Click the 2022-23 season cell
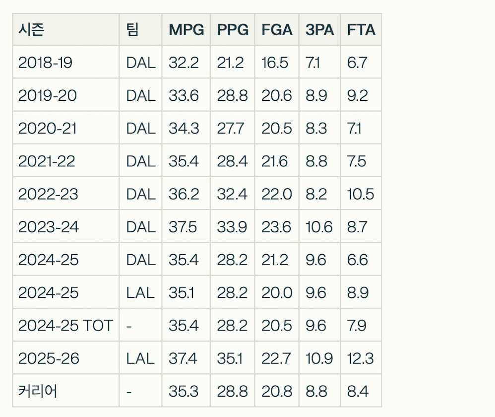This screenshot has height=417, width=495. pos(48,194)
